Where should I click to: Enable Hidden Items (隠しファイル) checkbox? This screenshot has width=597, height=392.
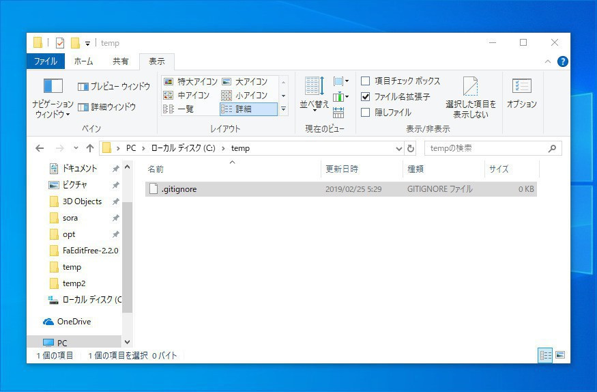pos(366,113)
